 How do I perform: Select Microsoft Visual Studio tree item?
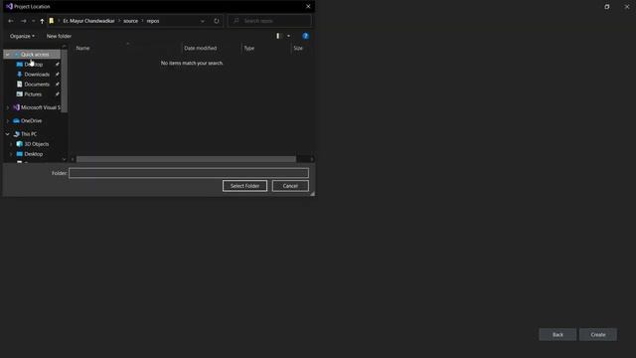(x=41, y=107)
